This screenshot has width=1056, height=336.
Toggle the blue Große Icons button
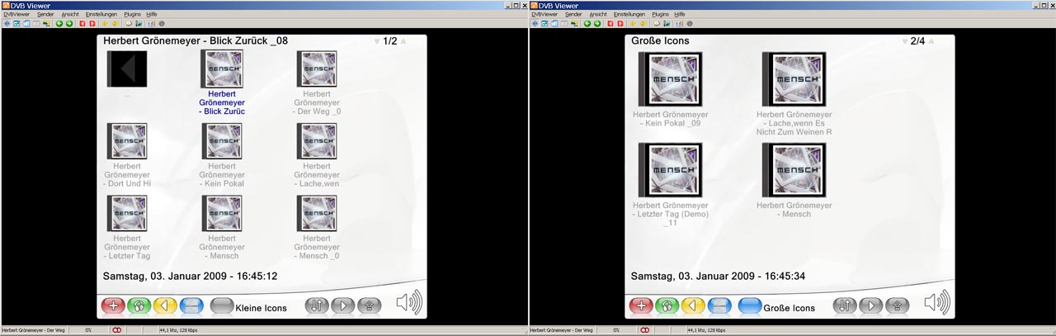click(x=750, y=306)
